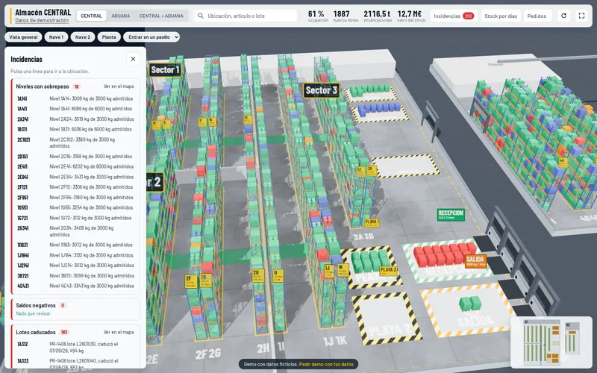Switch to Planta view
This screenshot has height=373, width=597.
pos(109,37)
